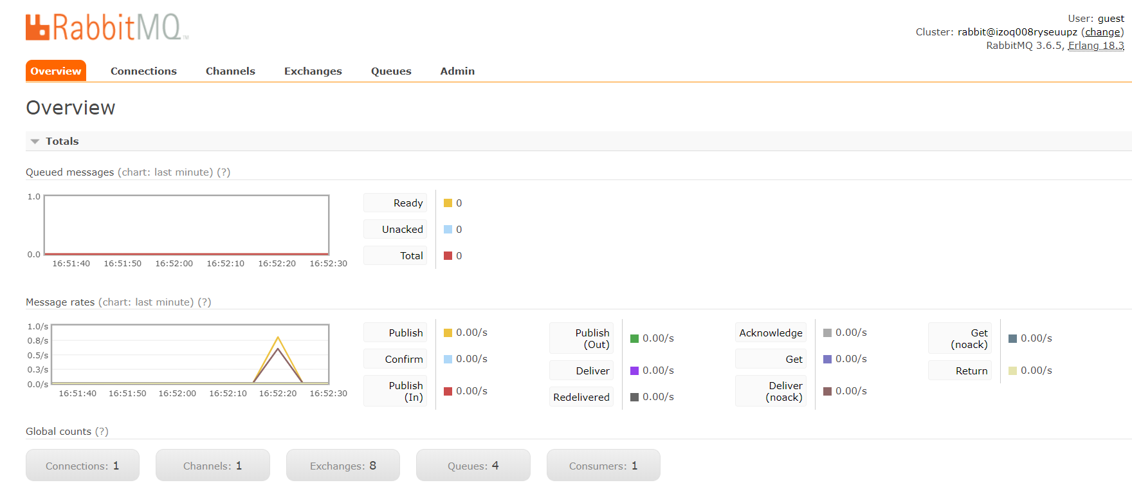Click the RabbitMQ logo

coord(107,28)
